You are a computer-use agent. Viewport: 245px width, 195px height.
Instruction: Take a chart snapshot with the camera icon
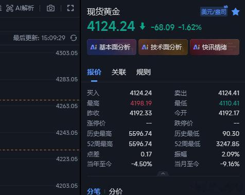click(50, 8)
